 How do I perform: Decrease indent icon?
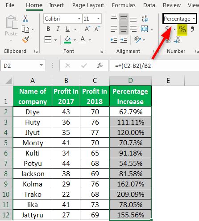(114, 40)
